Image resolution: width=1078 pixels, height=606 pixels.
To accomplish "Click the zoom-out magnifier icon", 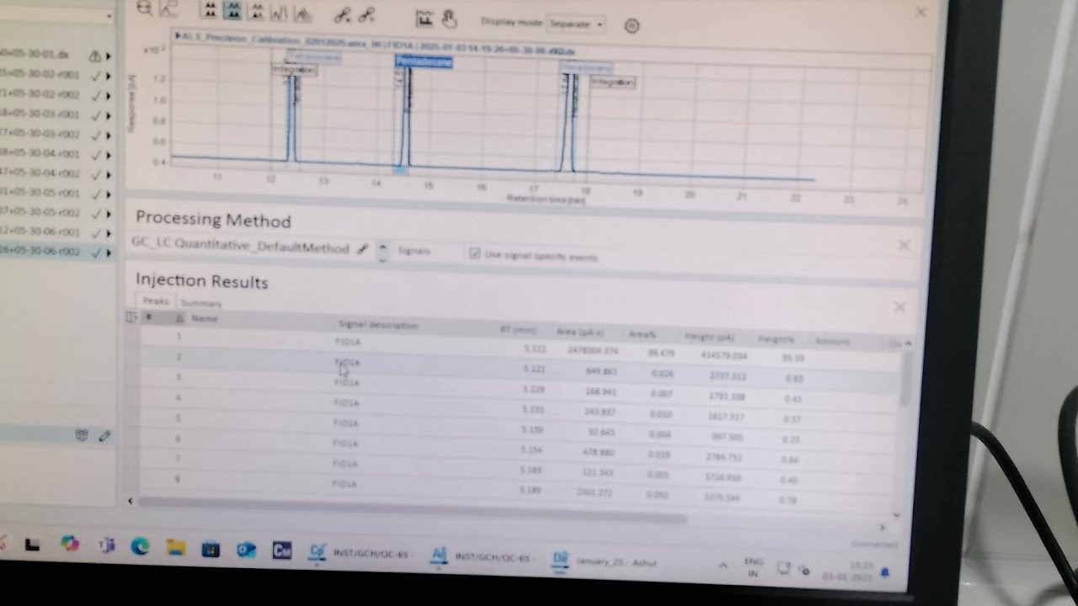I will coord(145,8).
